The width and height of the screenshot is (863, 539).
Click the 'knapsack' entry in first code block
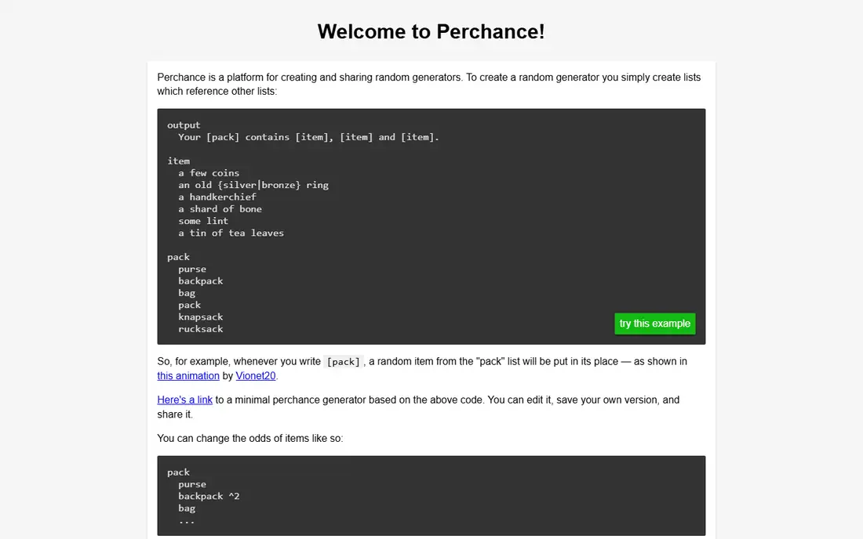[200, 317]
